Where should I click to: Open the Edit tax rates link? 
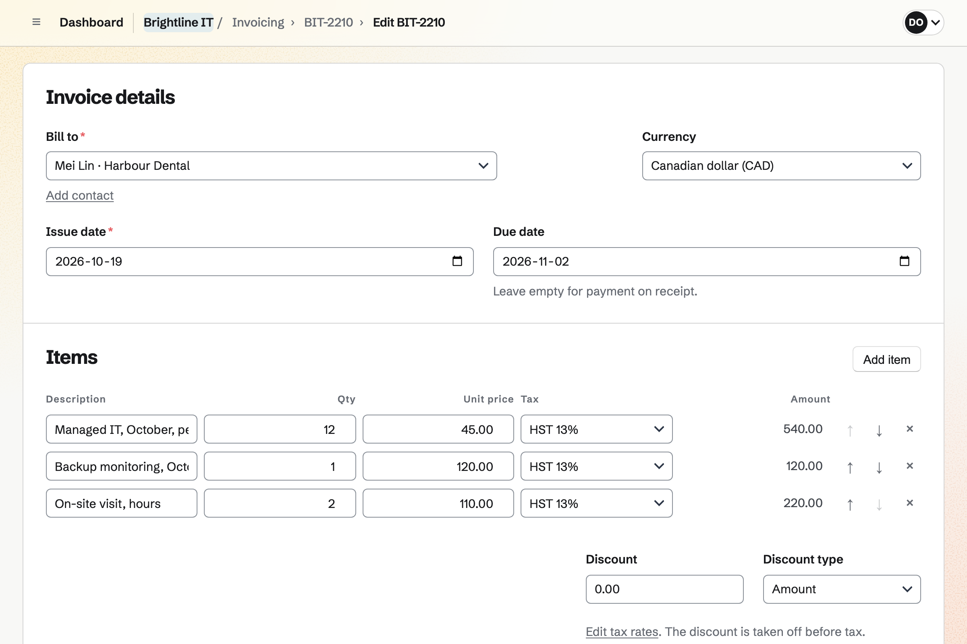pyautogui.click(x=622, y=632)
